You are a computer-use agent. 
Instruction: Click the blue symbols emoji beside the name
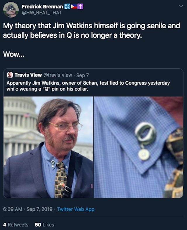tap(67, 6)
